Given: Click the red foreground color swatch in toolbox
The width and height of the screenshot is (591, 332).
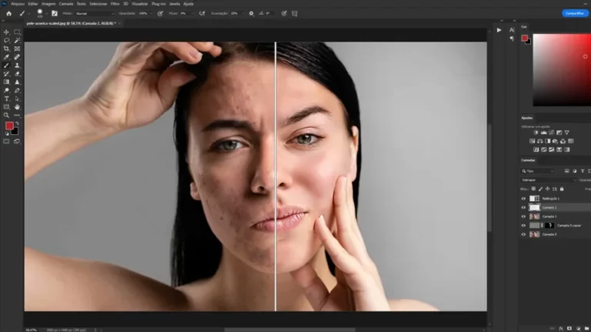Looking at the screenshot, I should pyautogui.click(x=9, y=126).
